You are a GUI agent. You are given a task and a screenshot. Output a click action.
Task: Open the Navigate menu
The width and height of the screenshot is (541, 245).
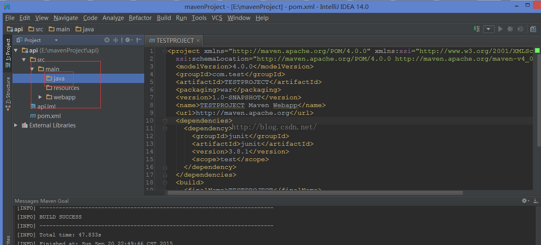66,18
